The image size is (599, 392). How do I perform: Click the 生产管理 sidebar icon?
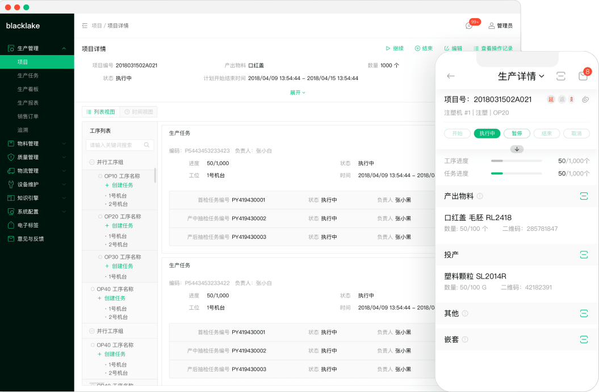coord(11,48)
